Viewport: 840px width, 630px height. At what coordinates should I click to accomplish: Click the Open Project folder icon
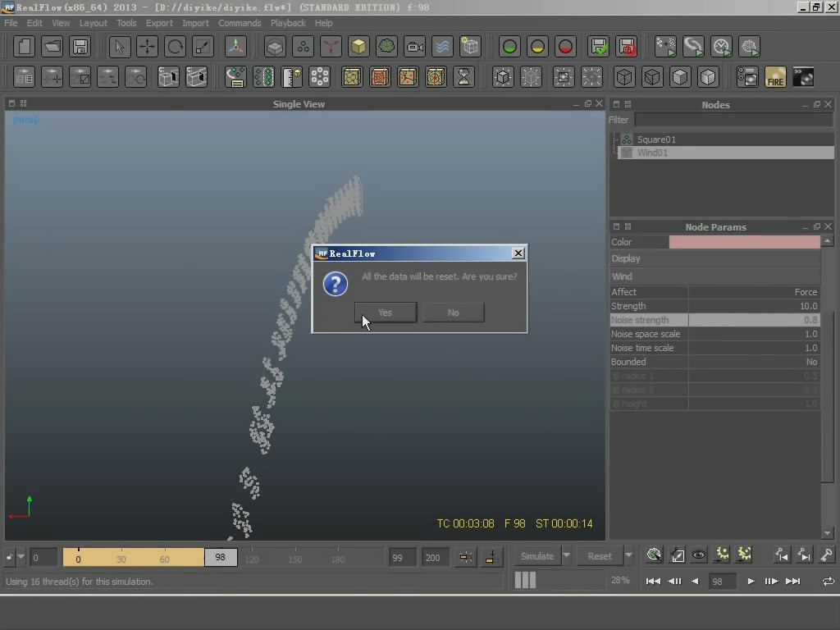coord(52,47)
